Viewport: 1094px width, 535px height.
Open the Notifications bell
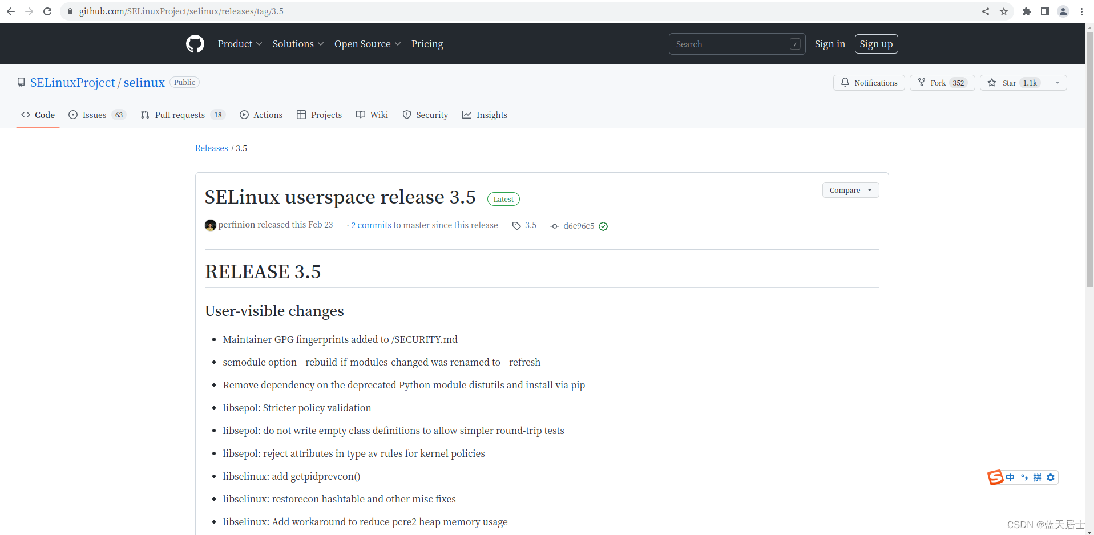[846, 82]
